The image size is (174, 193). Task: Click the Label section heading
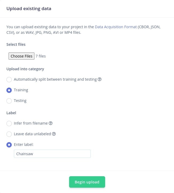11,113
